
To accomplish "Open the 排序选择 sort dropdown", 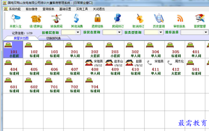I will (206, 32).
